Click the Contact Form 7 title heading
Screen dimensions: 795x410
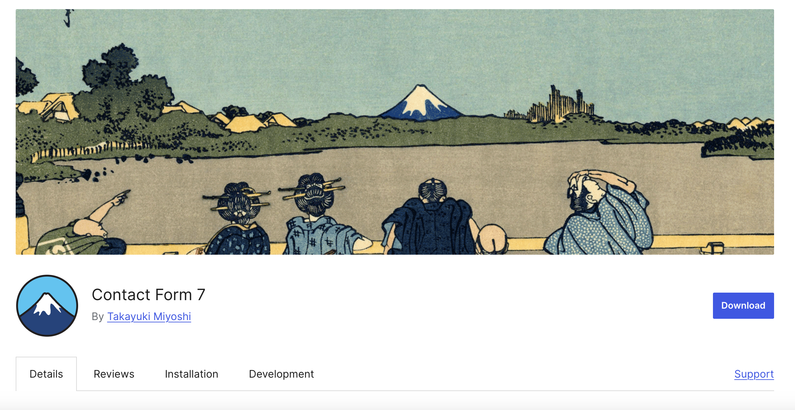tap(149, 295)
